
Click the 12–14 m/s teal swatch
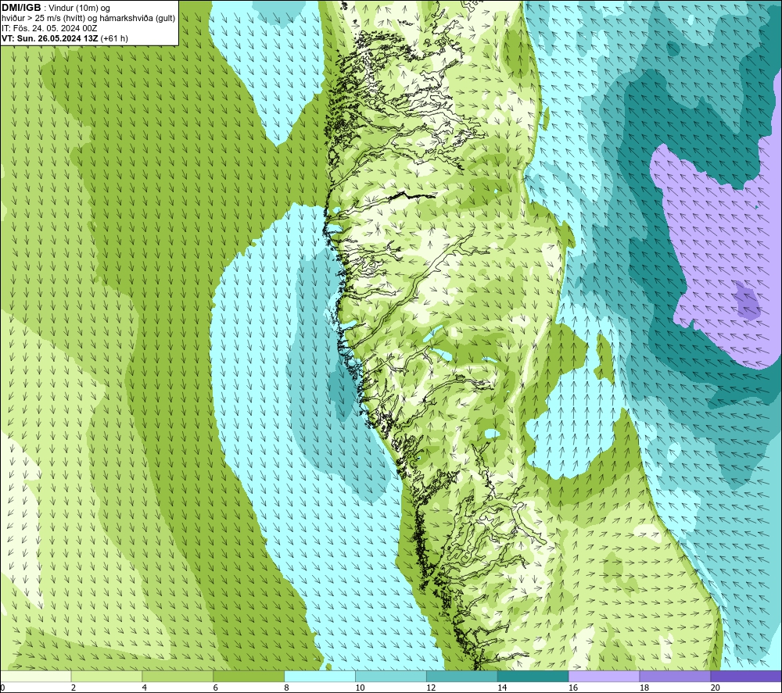click(462, 677)
